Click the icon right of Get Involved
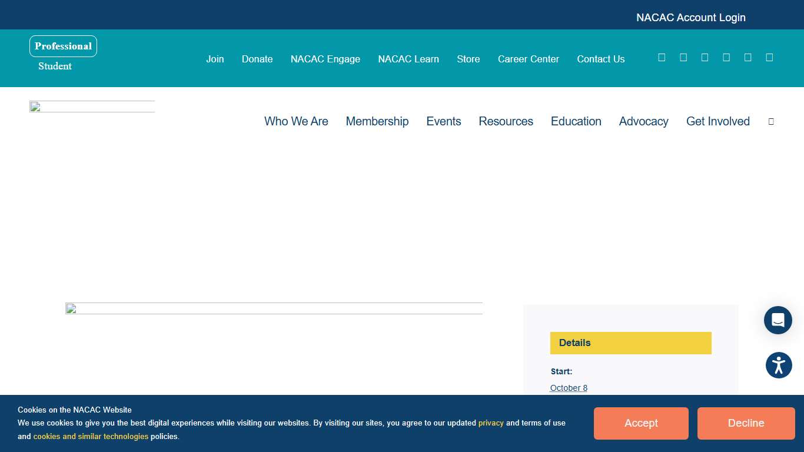 click(771, 121)
